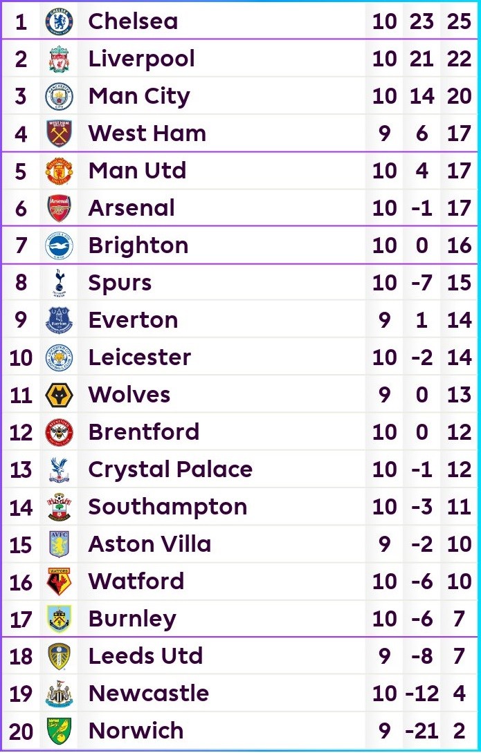Click the Brentford bee badge
This screenshot has height=753, width=481.
pyautogui.click(x=59, y=433)
